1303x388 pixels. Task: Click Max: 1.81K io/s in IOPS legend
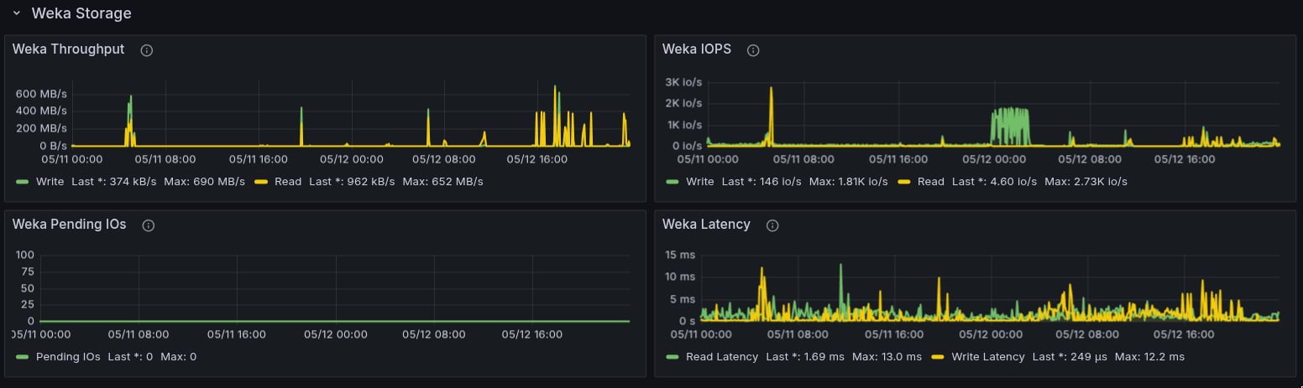[x=850, y=182]
